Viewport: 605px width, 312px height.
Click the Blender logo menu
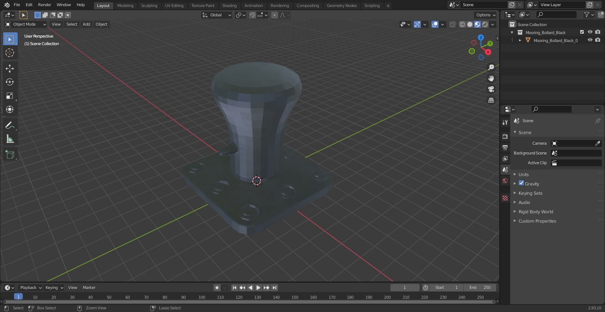coord(7,5)
